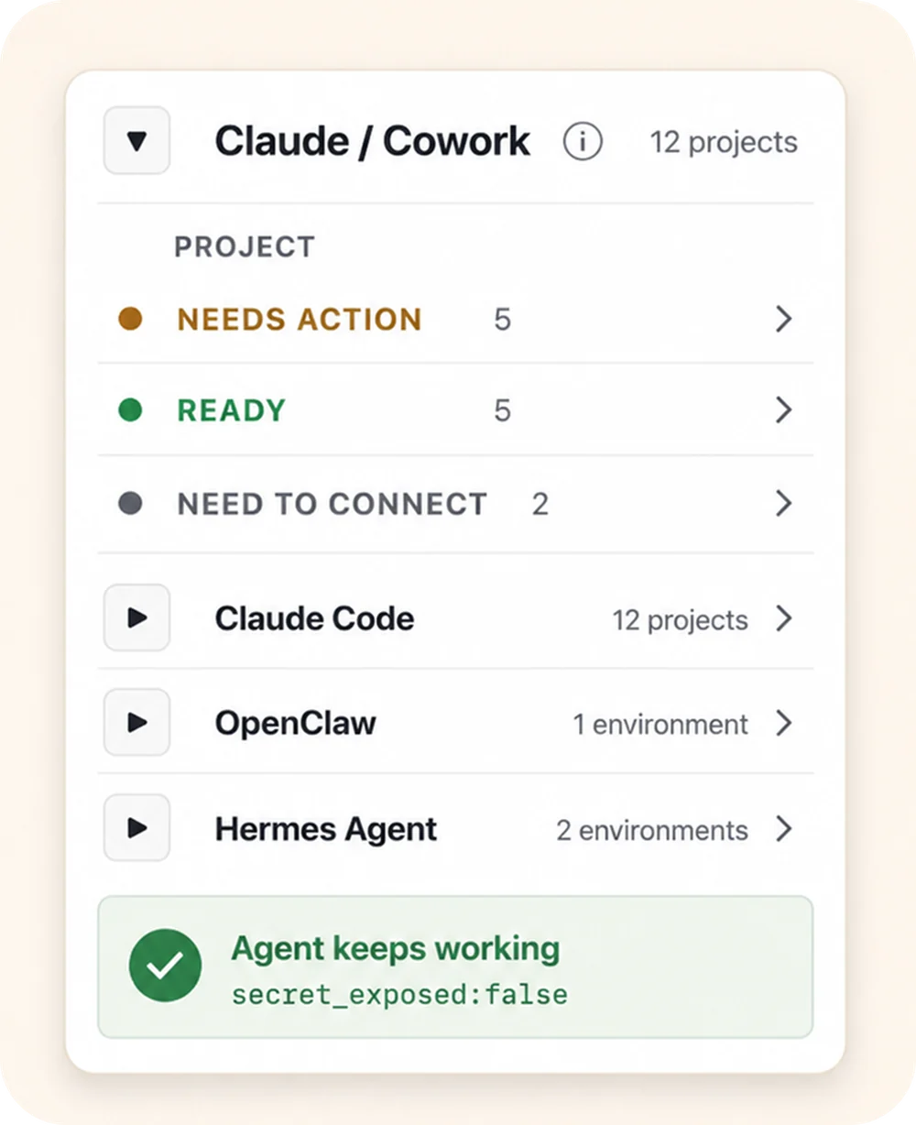Click the orange NEEDS ACTION status dot
The height and width of the screenshot is (1125, 916).
pos(130,319)
